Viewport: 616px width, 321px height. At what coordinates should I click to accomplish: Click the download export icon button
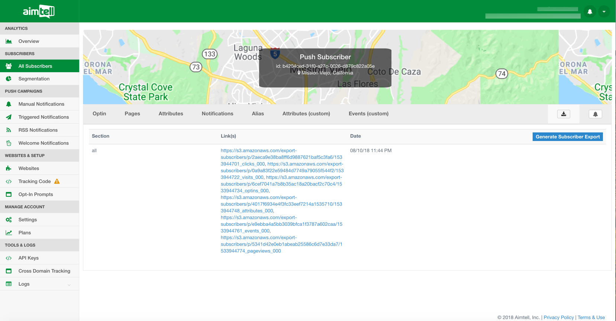pyautogui.click(x=564, y=114)
